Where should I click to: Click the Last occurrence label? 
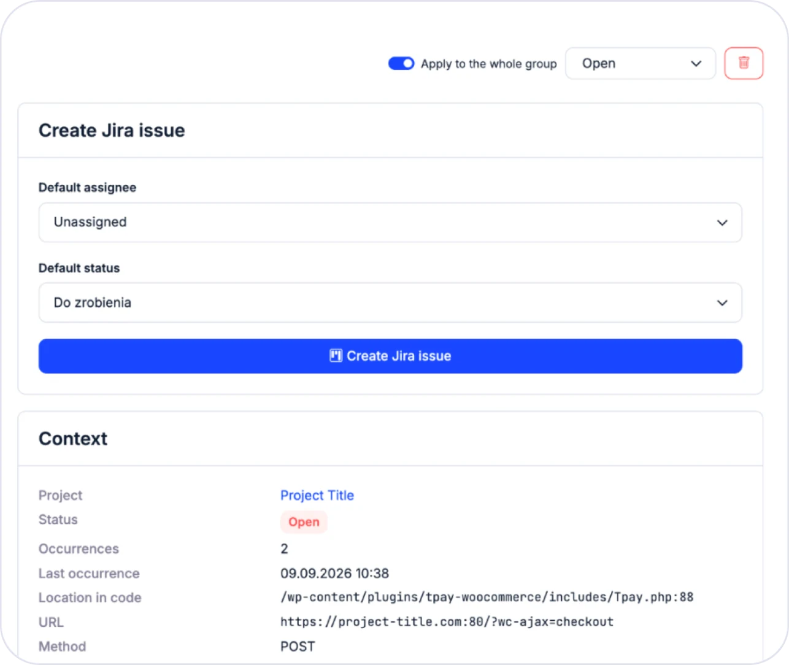click(89, 573)
